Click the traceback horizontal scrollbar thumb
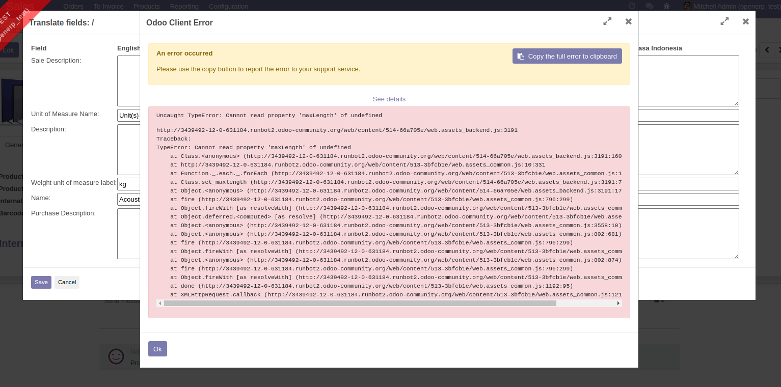The height and width of the screenshot is (387, 781). click(x=360, y=303)
